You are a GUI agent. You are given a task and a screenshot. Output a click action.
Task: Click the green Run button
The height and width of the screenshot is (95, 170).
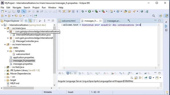[x=90, y=11]
